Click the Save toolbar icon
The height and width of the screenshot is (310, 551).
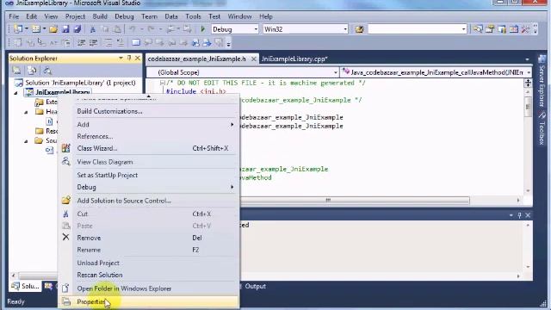[x=65, y=29]
